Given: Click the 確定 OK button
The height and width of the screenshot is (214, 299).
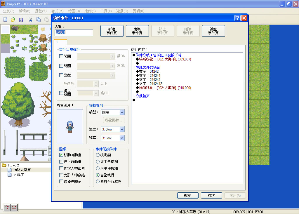Looking at the screenshot, I should (x=188, y=196).
